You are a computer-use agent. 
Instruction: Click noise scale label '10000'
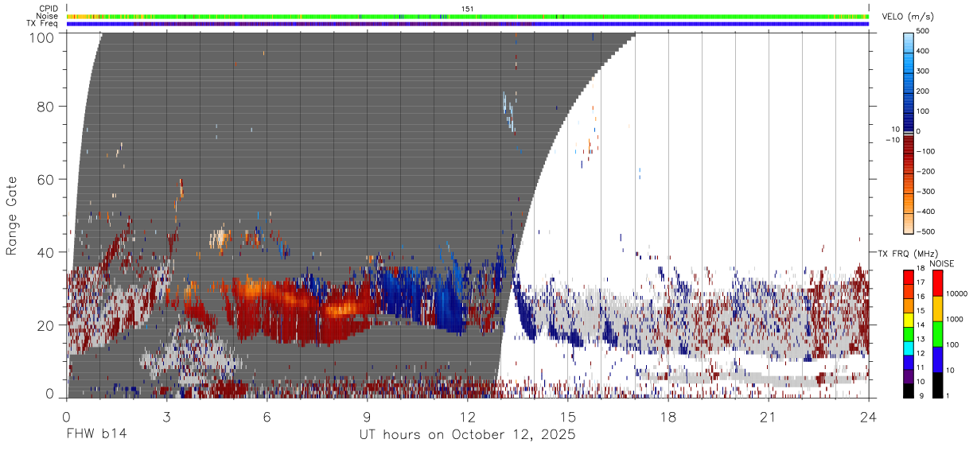pos(956,294)
